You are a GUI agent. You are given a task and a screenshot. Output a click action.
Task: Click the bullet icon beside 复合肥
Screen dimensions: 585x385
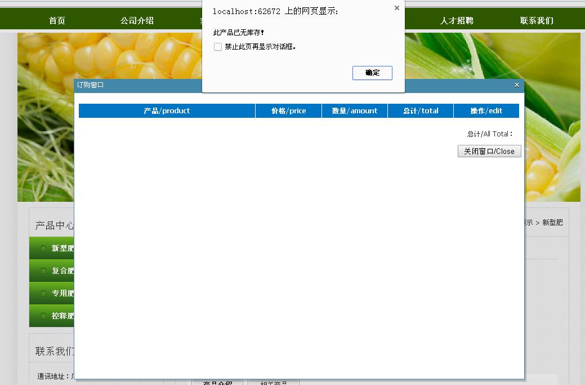click(43, 271)
